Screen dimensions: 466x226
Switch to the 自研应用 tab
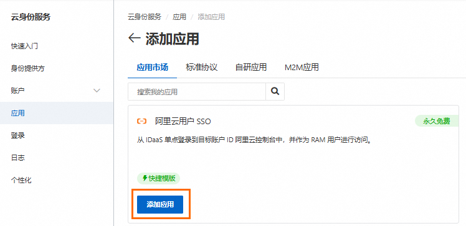(x=251, y=67)
